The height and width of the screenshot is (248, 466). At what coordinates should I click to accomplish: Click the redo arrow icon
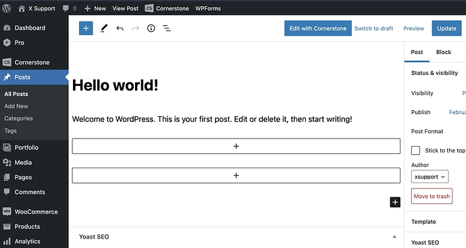click(x=136, y=28)
